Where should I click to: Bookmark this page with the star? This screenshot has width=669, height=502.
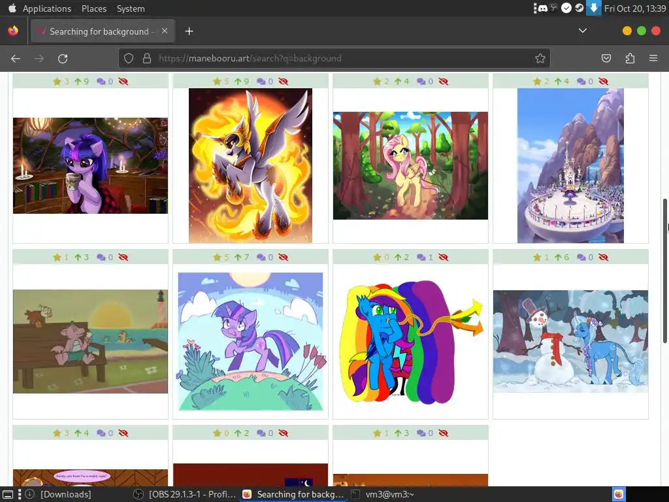tap(540, 58)
